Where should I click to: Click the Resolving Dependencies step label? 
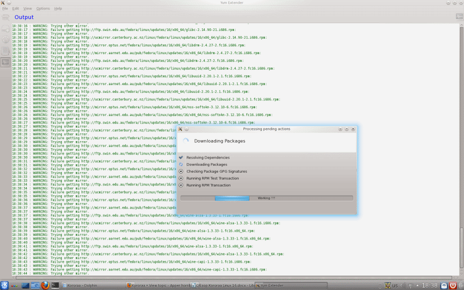click(208, 158)
